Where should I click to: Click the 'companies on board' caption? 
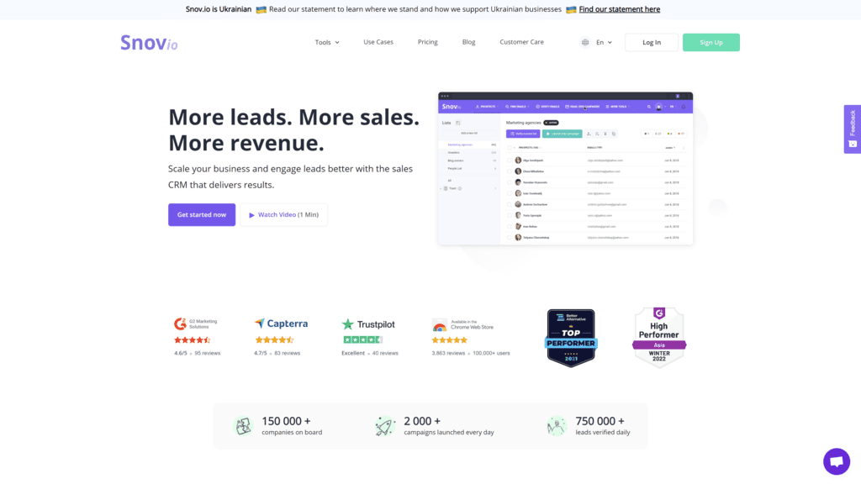(x=292, y=433)
